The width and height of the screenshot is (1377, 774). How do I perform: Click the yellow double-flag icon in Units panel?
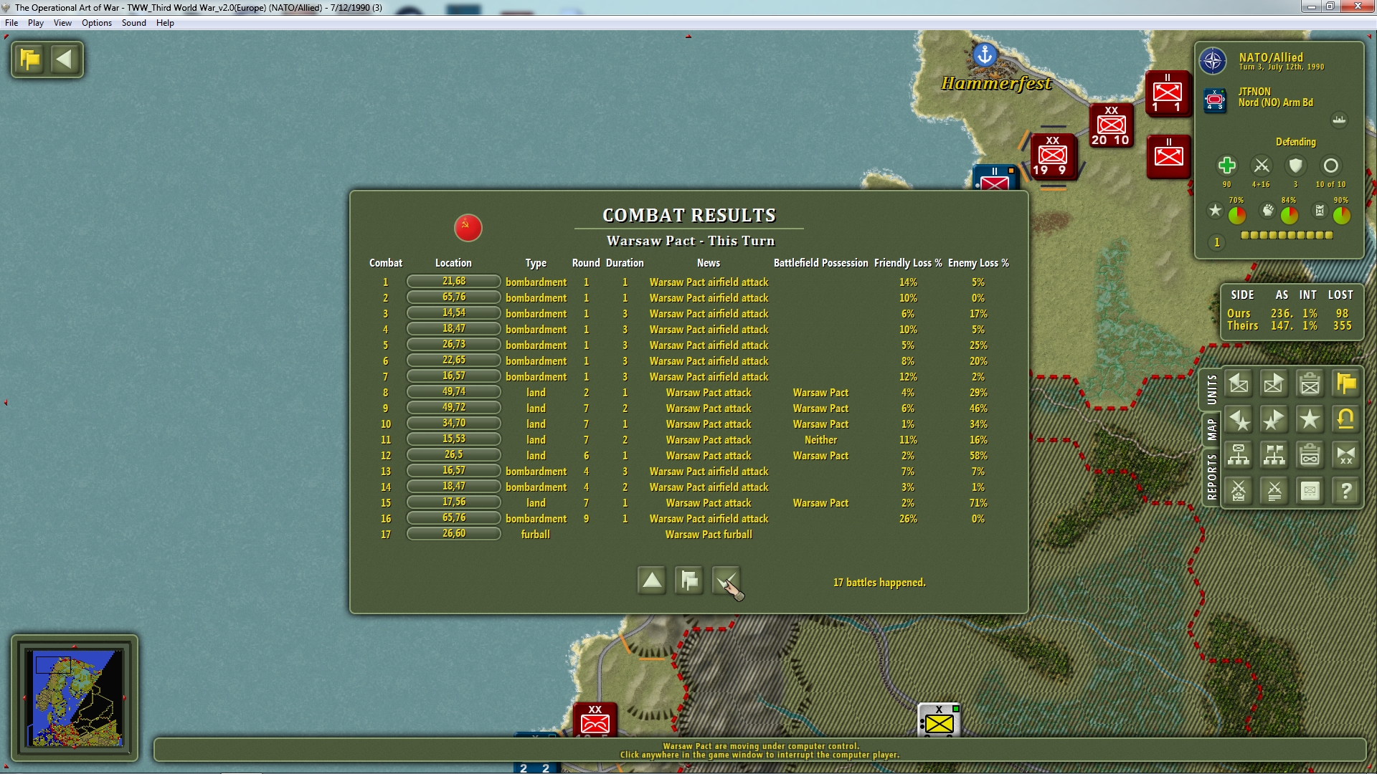[1346, 384]
